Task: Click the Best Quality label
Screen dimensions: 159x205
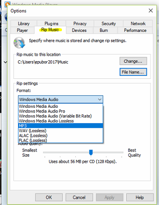Action: (x=134, y=152)
